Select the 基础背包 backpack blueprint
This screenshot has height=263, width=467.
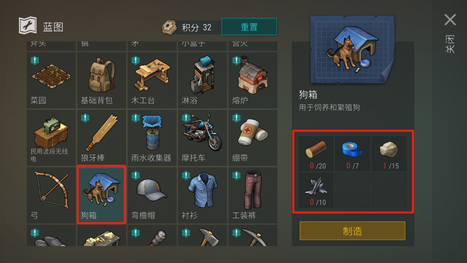[102, 80]
